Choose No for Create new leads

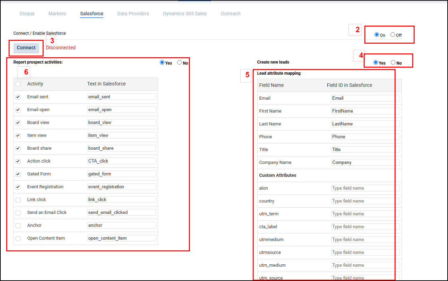[x=393, y=63]
